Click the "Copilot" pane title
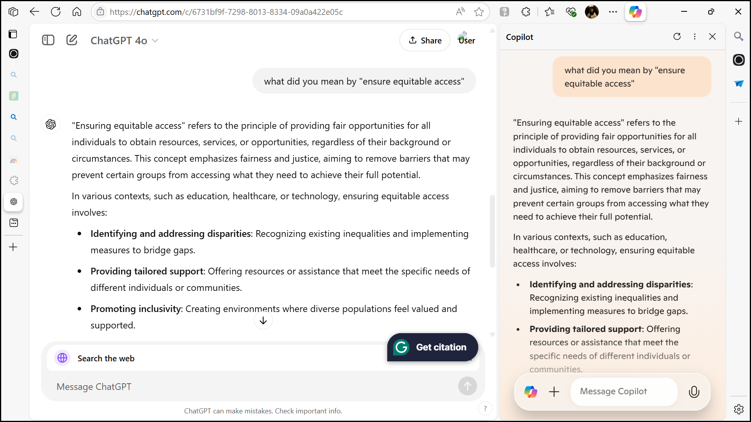751x422 pixels. coord(519,37)
